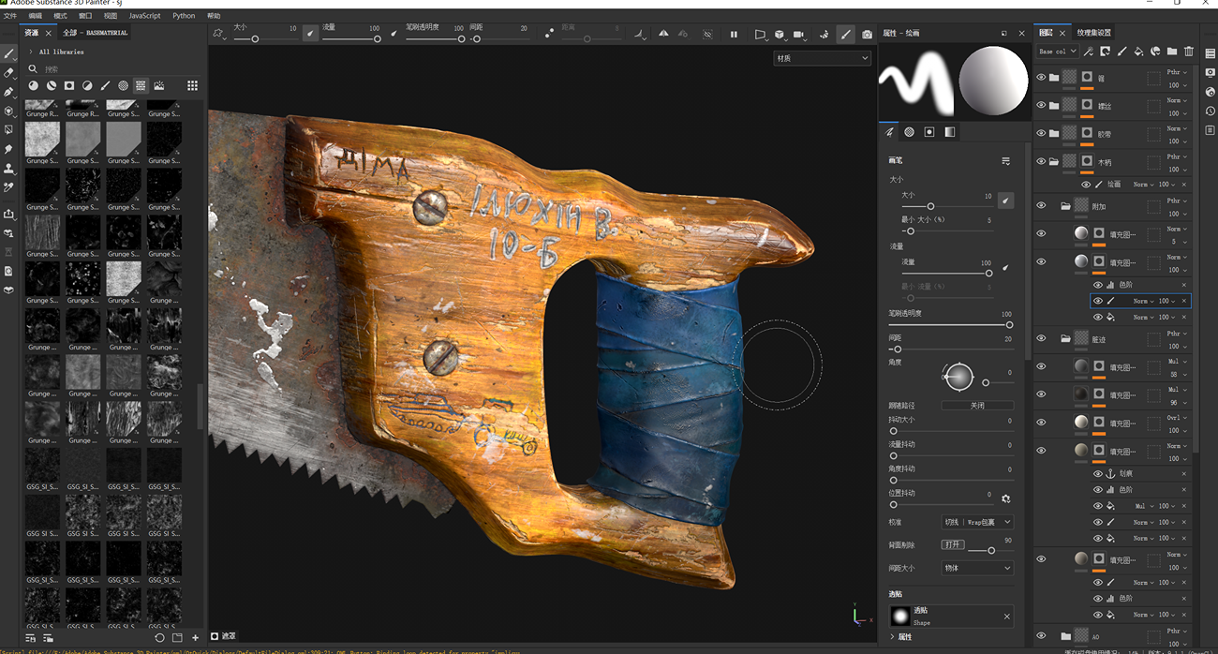The height and width of the screenshot is (654, 1218).
Task: Toggle symmetry icon in top toolbar
Action: 663,35
